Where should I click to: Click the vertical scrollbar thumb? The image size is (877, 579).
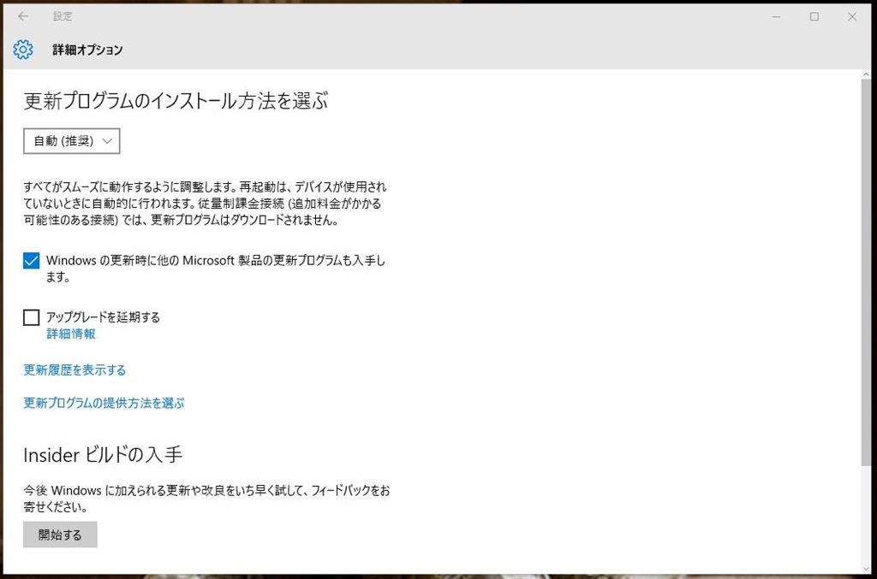867,273
